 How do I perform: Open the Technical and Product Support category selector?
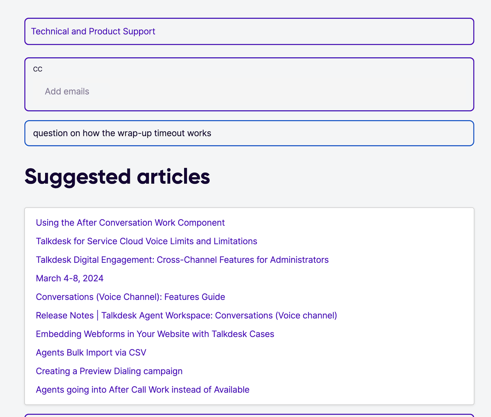tap(249, 31)
